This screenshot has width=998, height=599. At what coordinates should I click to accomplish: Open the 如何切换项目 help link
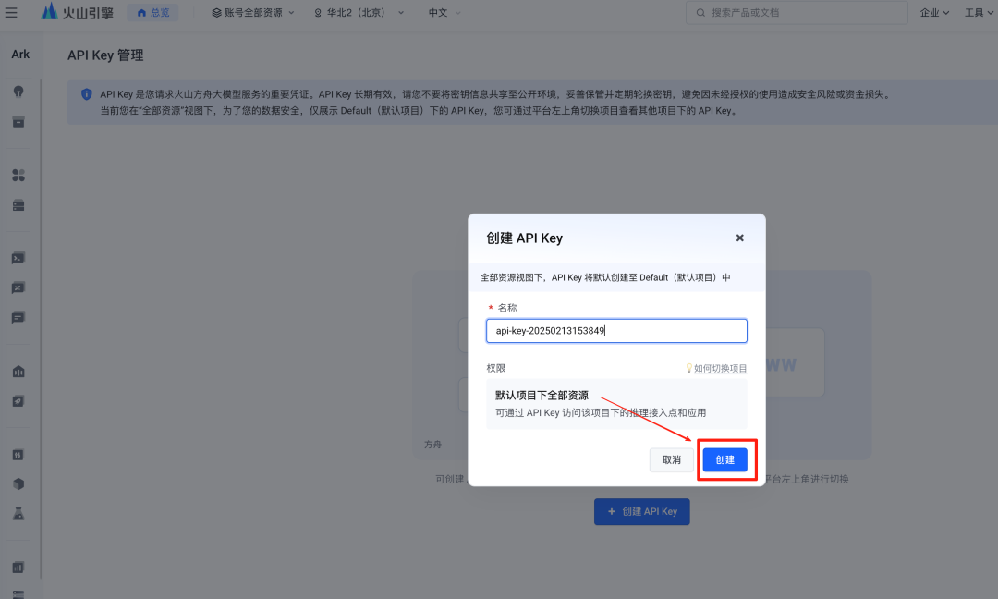click(716, 368)
